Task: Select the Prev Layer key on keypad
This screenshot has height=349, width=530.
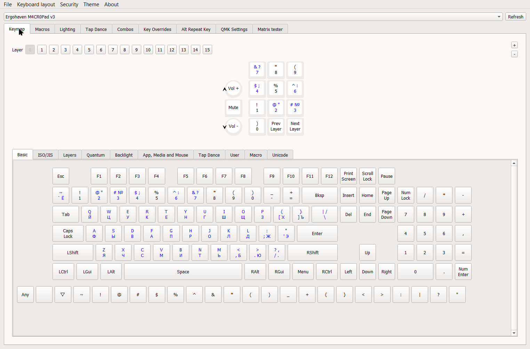Action: (x=276, y=126)
